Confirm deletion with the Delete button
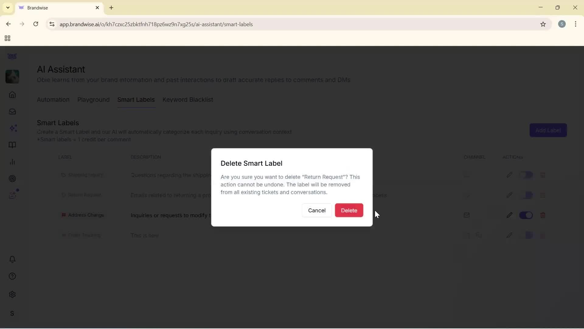 (x=349, y=210)
